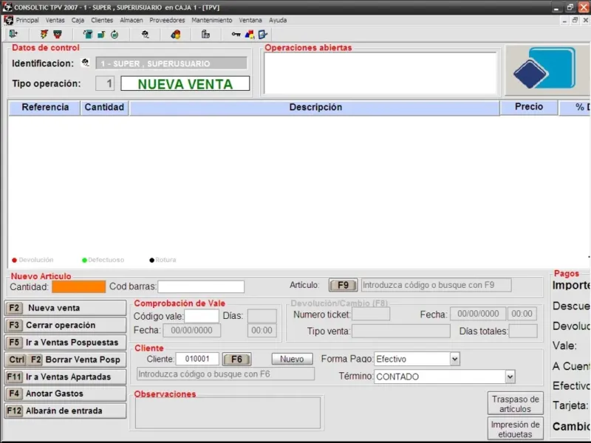Click the Código vale input field

pos(202,316)
